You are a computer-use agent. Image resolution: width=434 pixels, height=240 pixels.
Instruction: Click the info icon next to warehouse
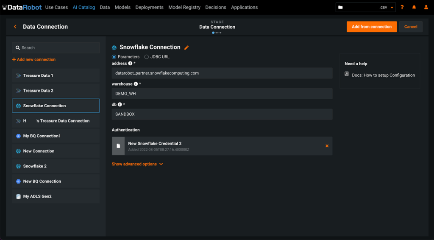[136, 84]
